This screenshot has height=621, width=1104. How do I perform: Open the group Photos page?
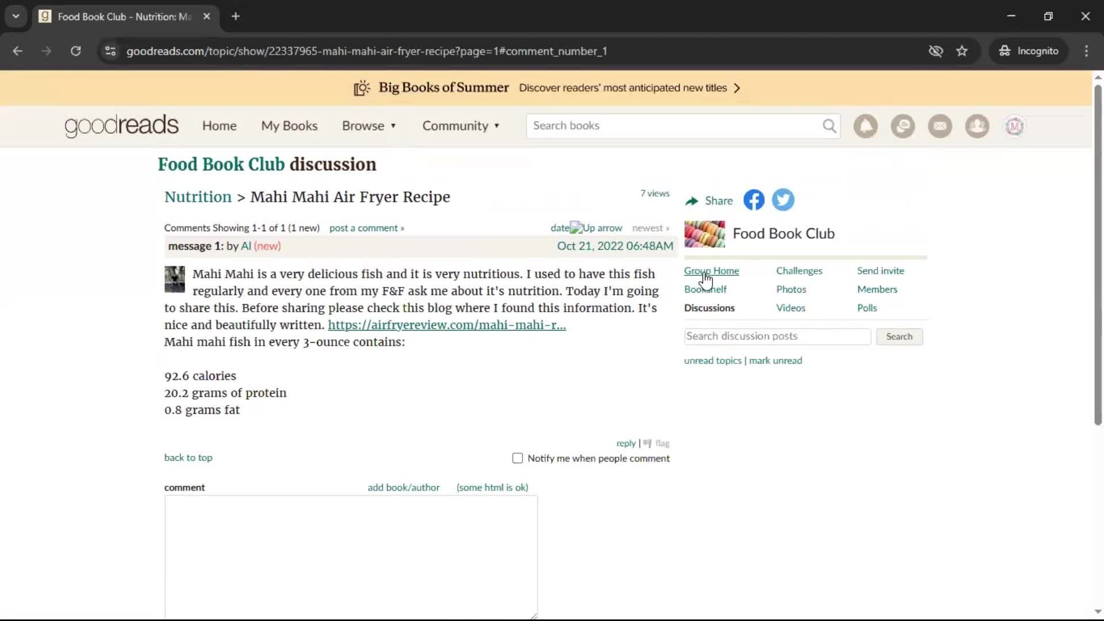coord(791,289)
